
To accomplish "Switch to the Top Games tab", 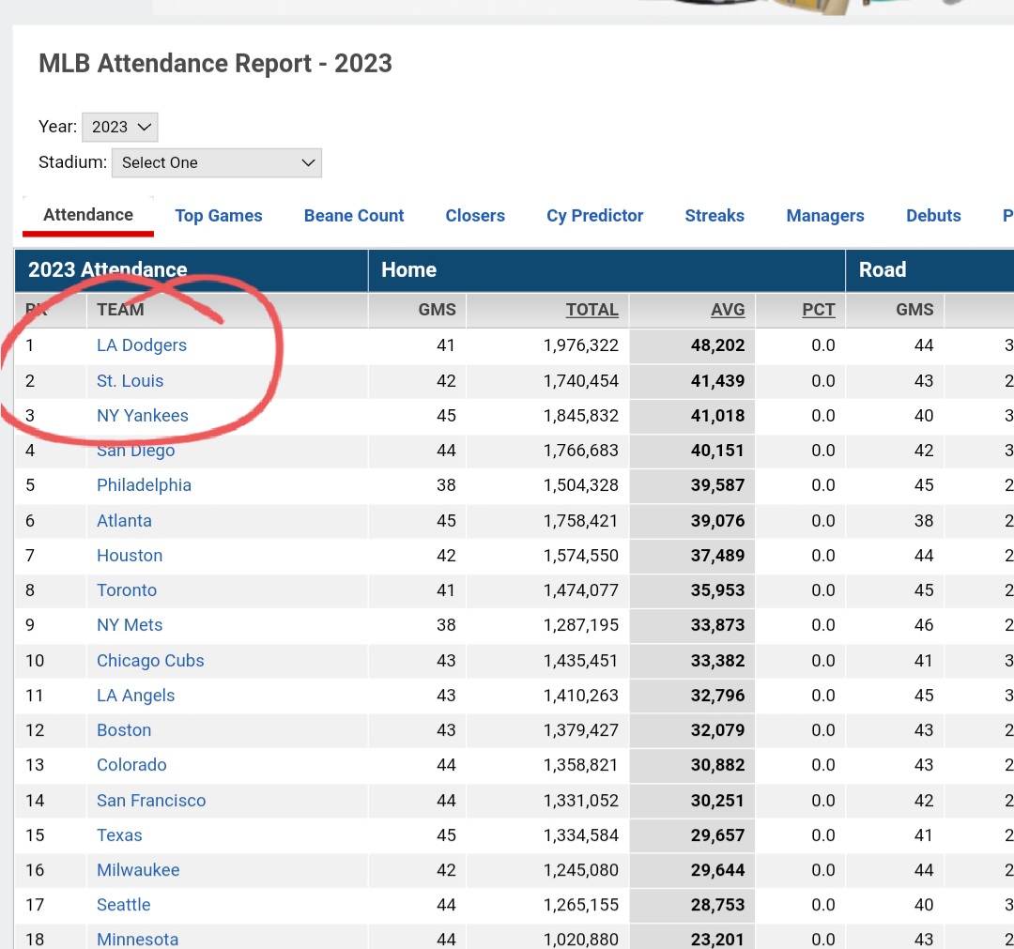I will tap(219, 216).
